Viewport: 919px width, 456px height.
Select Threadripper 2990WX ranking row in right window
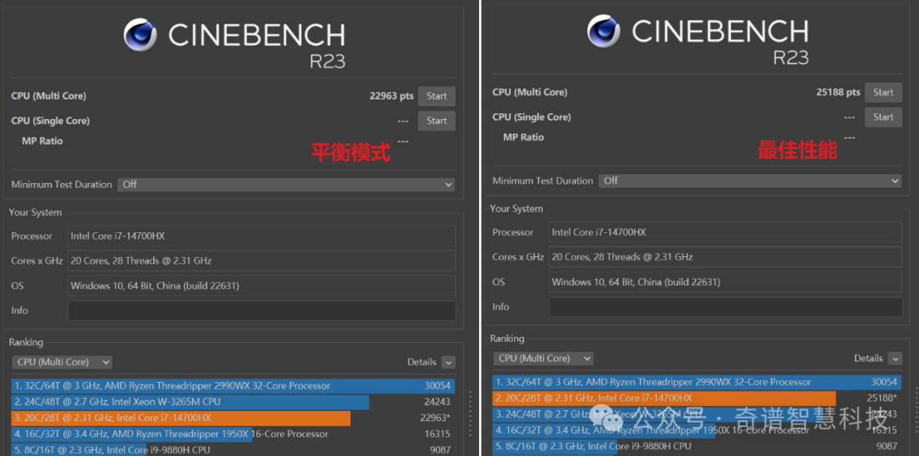click(697, 382)
